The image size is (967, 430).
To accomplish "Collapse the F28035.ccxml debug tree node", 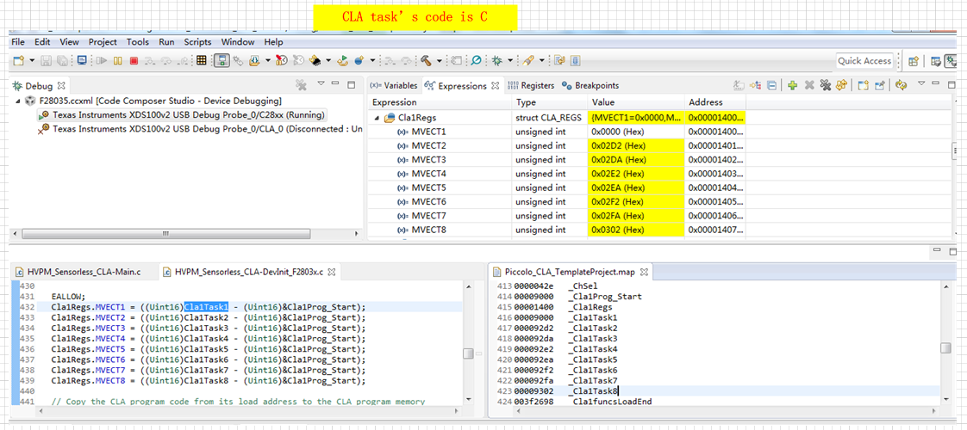I will coord(16,101).
